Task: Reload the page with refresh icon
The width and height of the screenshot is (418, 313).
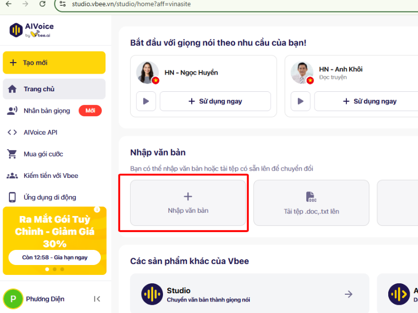Action: (42, 4)
